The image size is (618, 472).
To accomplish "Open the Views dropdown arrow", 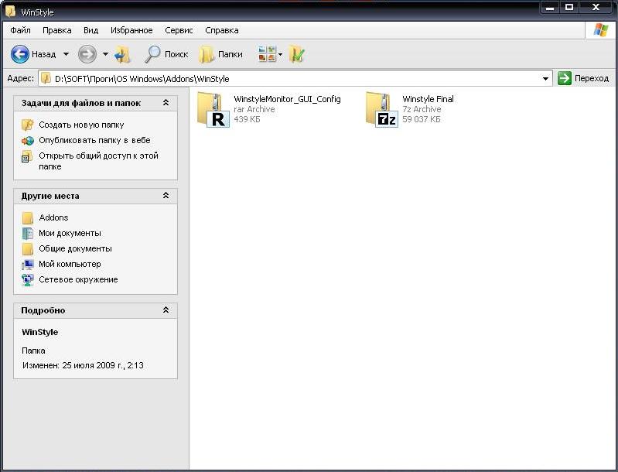I will [280, 54].
